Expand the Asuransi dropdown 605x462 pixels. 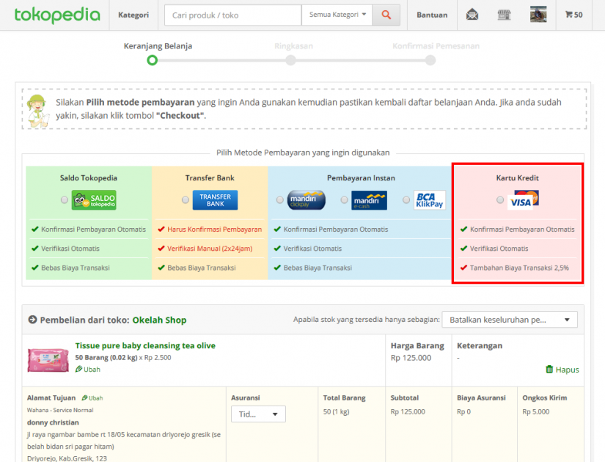point(259,414)
